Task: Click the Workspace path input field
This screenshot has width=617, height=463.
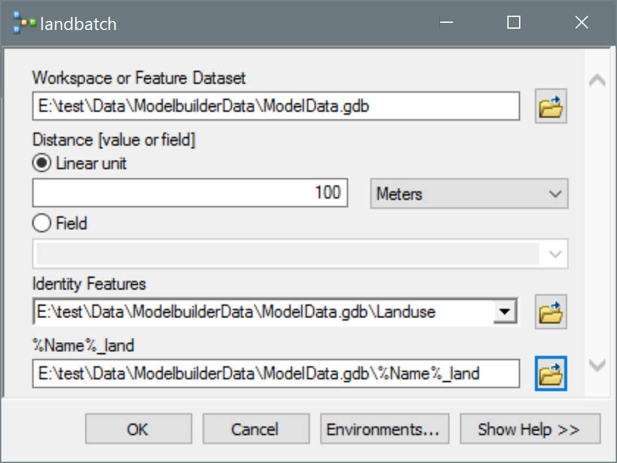Action: (x=276, y=106)
